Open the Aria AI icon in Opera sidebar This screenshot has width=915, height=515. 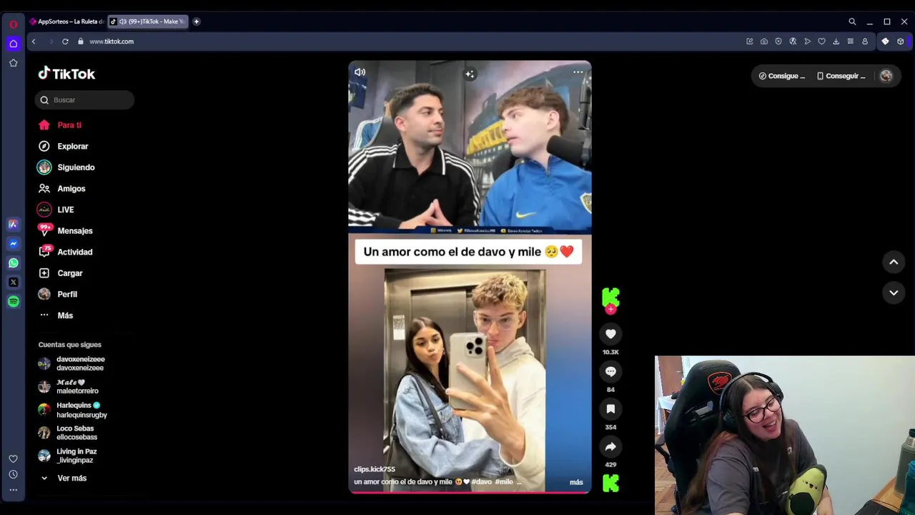pos(13,225)
